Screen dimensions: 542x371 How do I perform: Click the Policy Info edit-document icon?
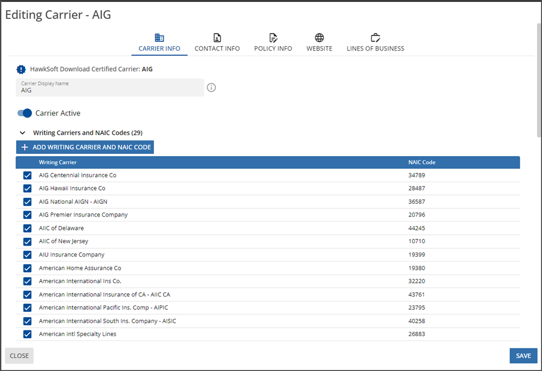click(x=273, y=38)
